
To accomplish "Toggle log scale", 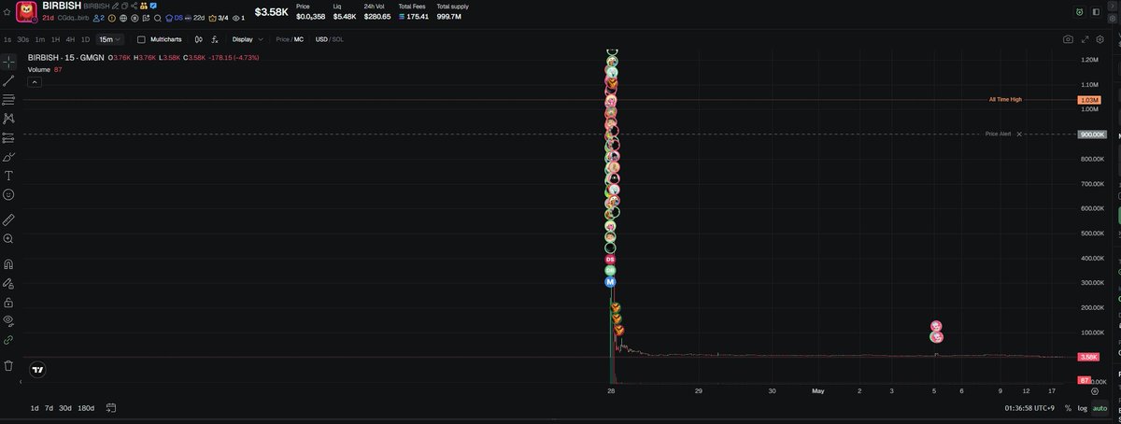I will click(x=1082, y=408).
